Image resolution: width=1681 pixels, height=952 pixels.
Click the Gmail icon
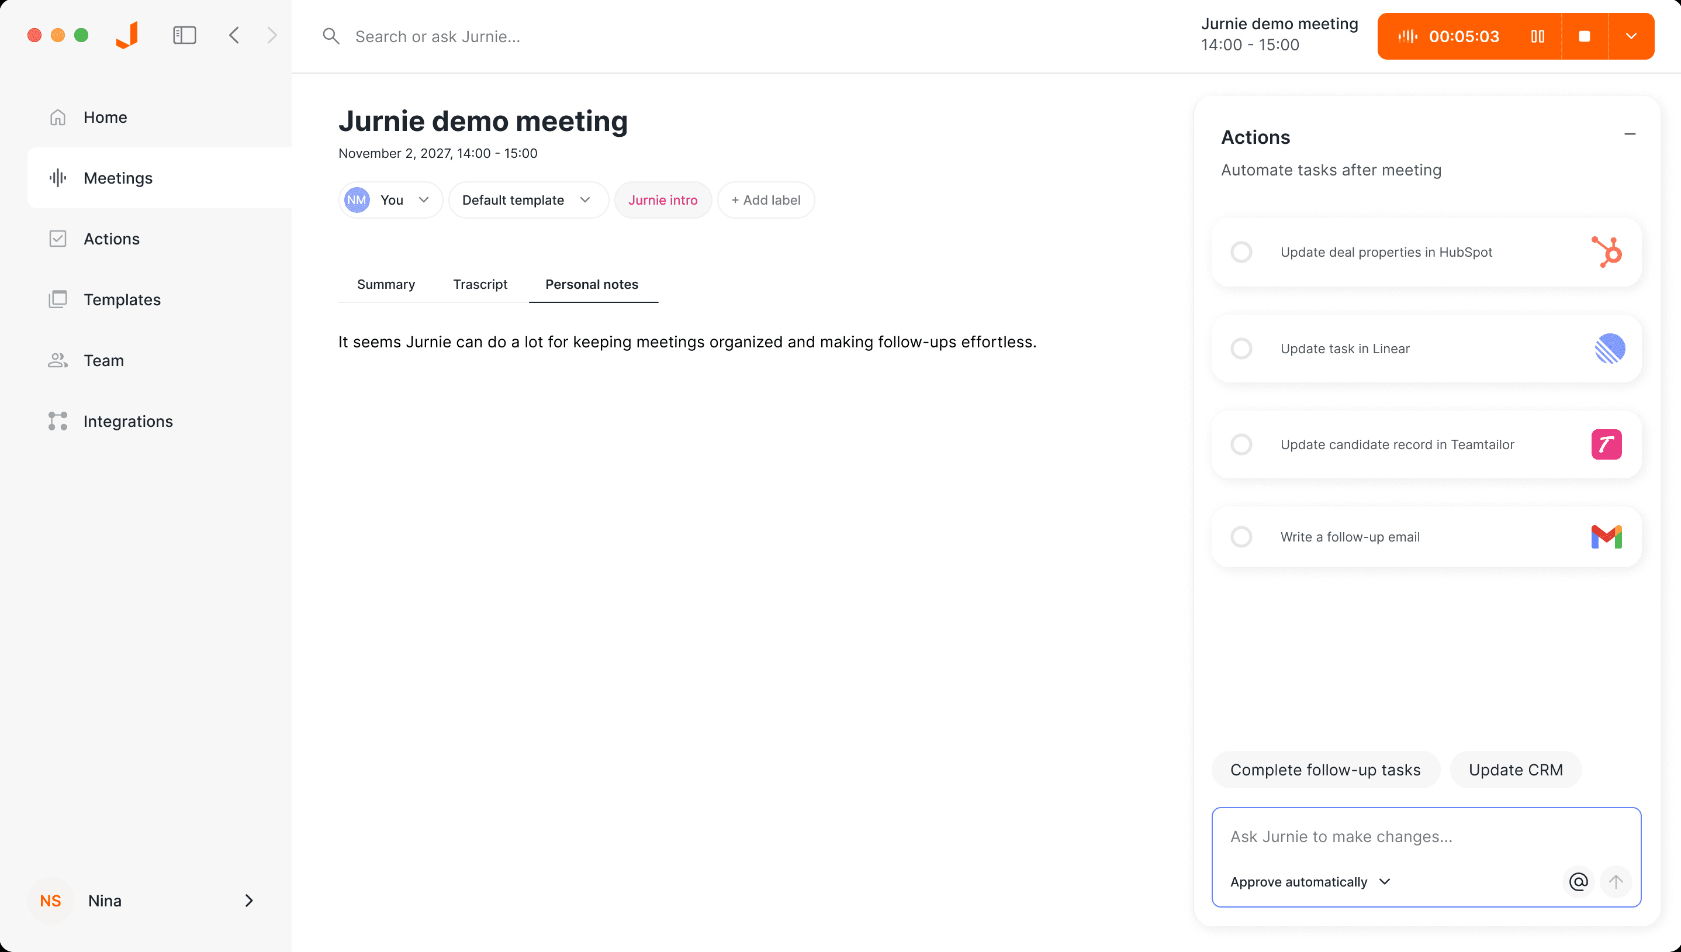pyautogui.click(x=1607, y=537)
